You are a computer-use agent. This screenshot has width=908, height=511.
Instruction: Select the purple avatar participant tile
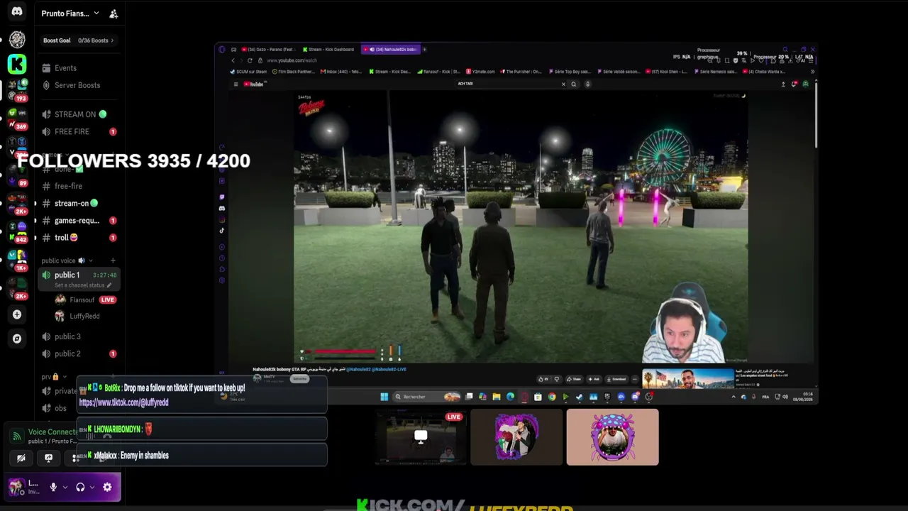pyautogui.click(x=516, y=437)
